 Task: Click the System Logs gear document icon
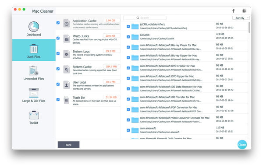click(67, 54)
